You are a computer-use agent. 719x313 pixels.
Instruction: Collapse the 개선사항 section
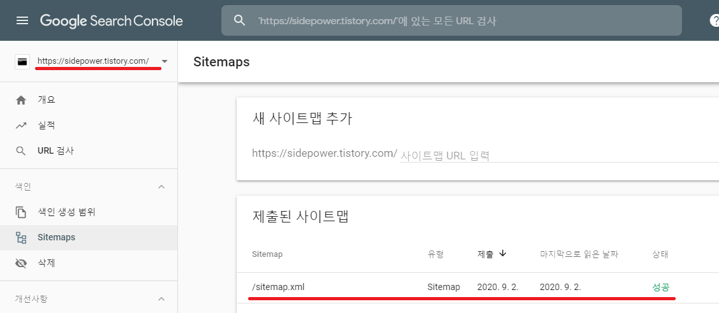(x=161, y=299)
